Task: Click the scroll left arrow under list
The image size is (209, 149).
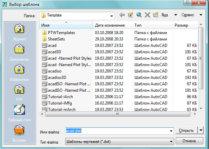Action: [42, 114]
